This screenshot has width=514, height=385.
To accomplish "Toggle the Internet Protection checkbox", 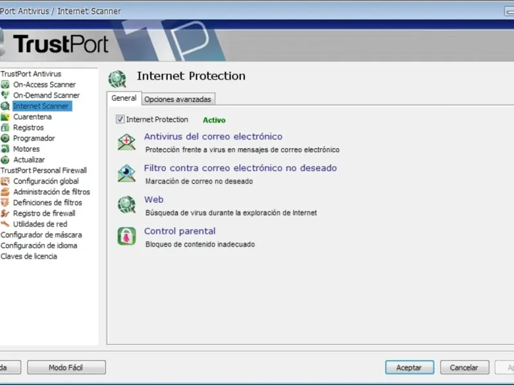I will [120, 119].
